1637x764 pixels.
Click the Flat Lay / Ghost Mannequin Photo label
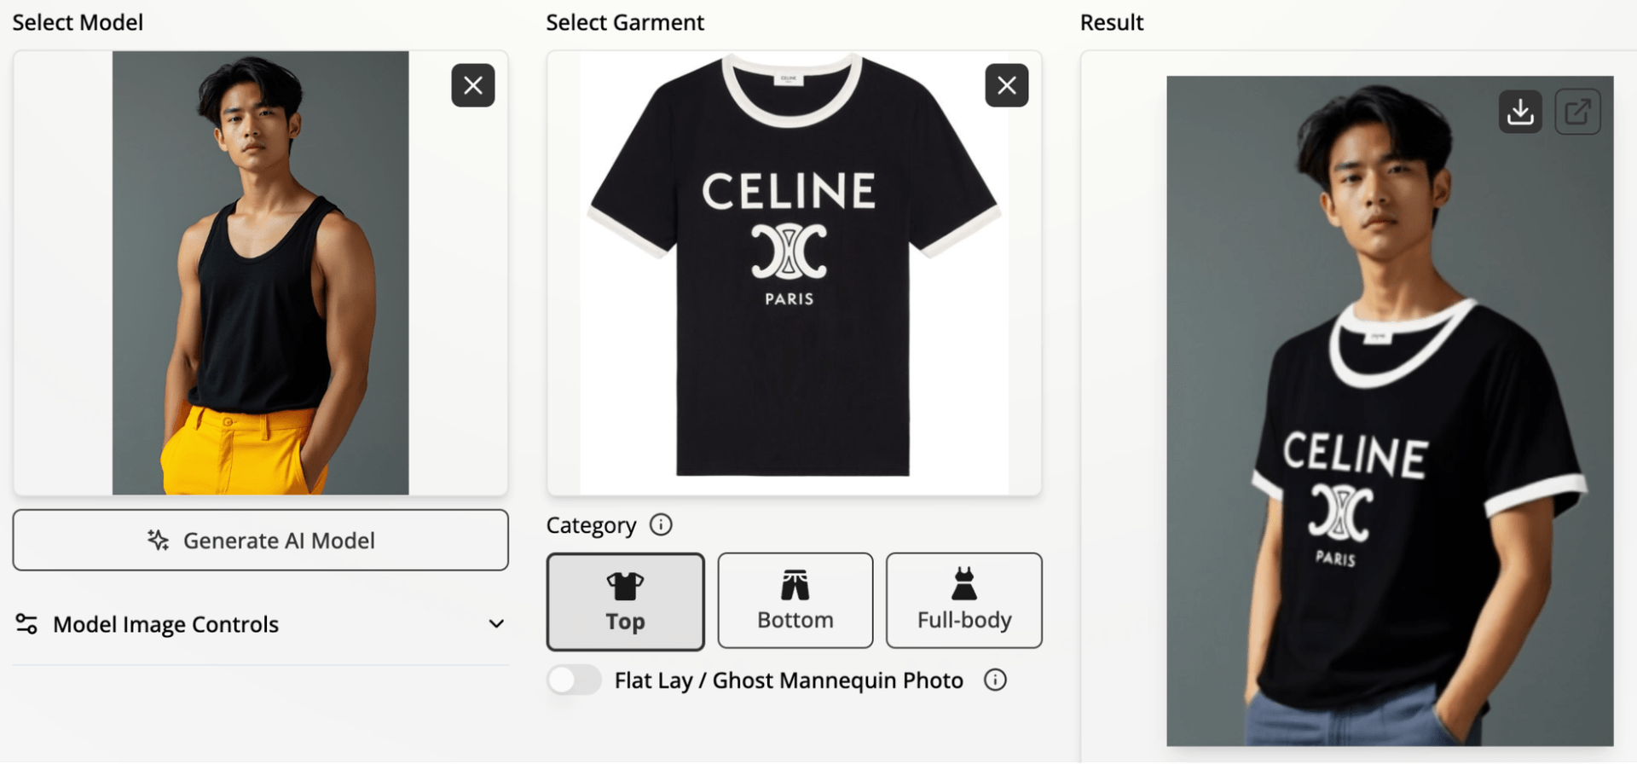click(x=789, y=680)
